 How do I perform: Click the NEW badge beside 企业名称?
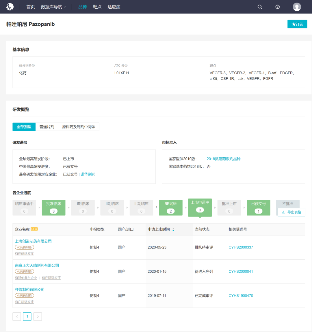(x=34, y=229)
